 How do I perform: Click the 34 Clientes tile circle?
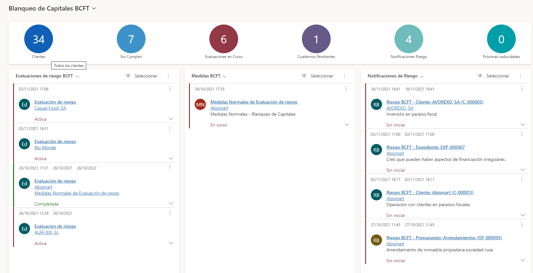coord(39,39)
